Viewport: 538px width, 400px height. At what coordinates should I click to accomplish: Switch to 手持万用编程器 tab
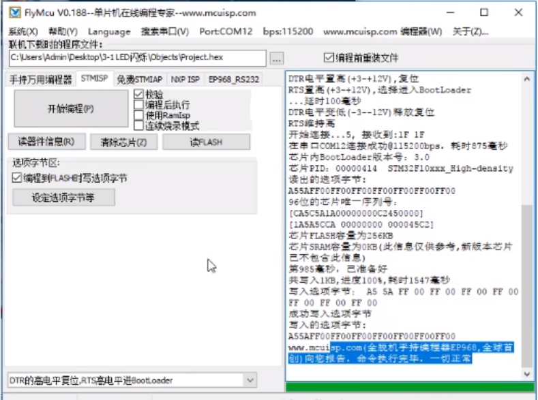(40, 79)
